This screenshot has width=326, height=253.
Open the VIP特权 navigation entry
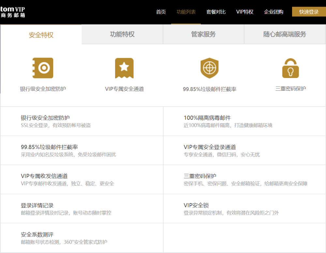(x=245, y=11)
